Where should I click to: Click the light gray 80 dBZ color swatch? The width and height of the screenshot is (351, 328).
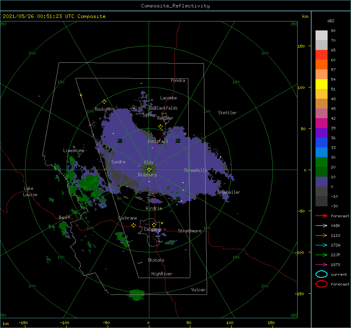click(x=321, y=35)
